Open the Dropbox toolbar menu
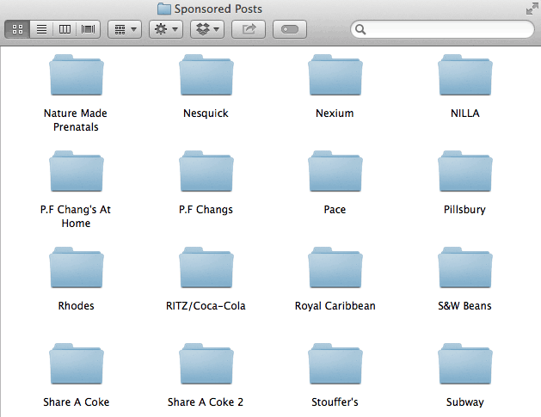Screen dimensions: 541x417 (207, 29)
